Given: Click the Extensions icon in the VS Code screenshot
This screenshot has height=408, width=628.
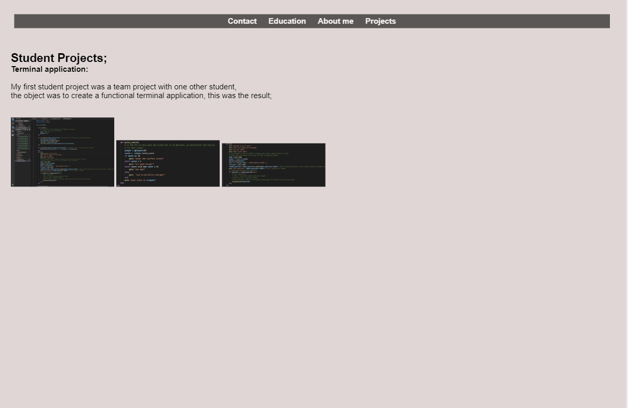Looking at the screenshot, I should click(13, 135).
